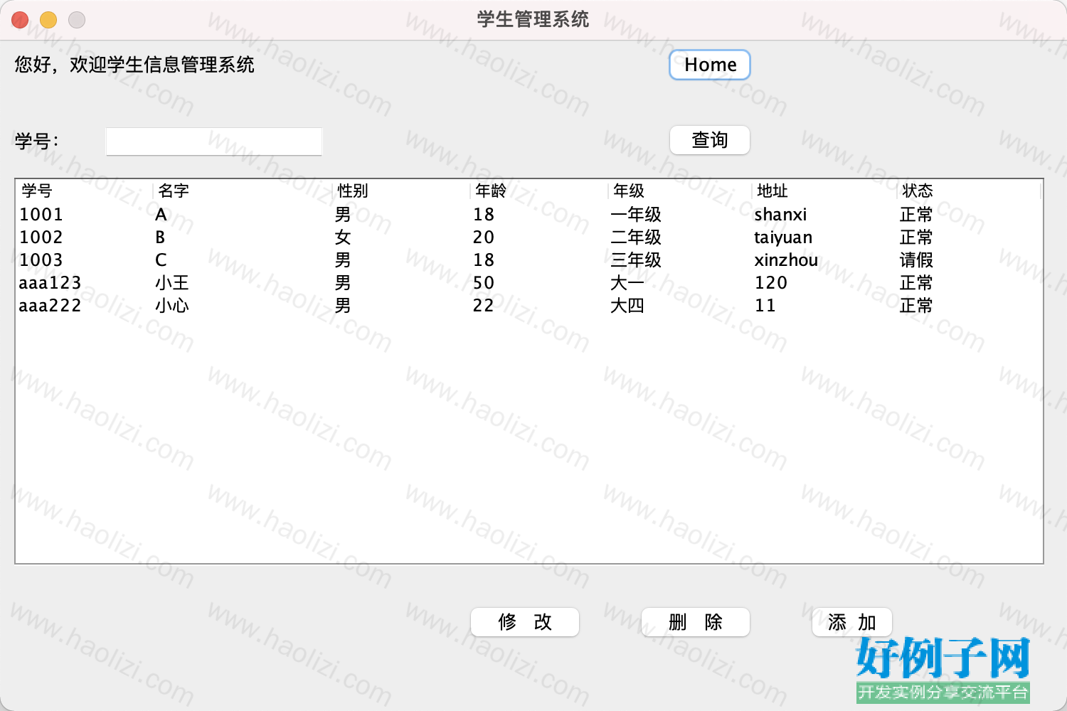
Task: Click the 修改 modify button
Action: pyautogui.click(x=525, y=622)
